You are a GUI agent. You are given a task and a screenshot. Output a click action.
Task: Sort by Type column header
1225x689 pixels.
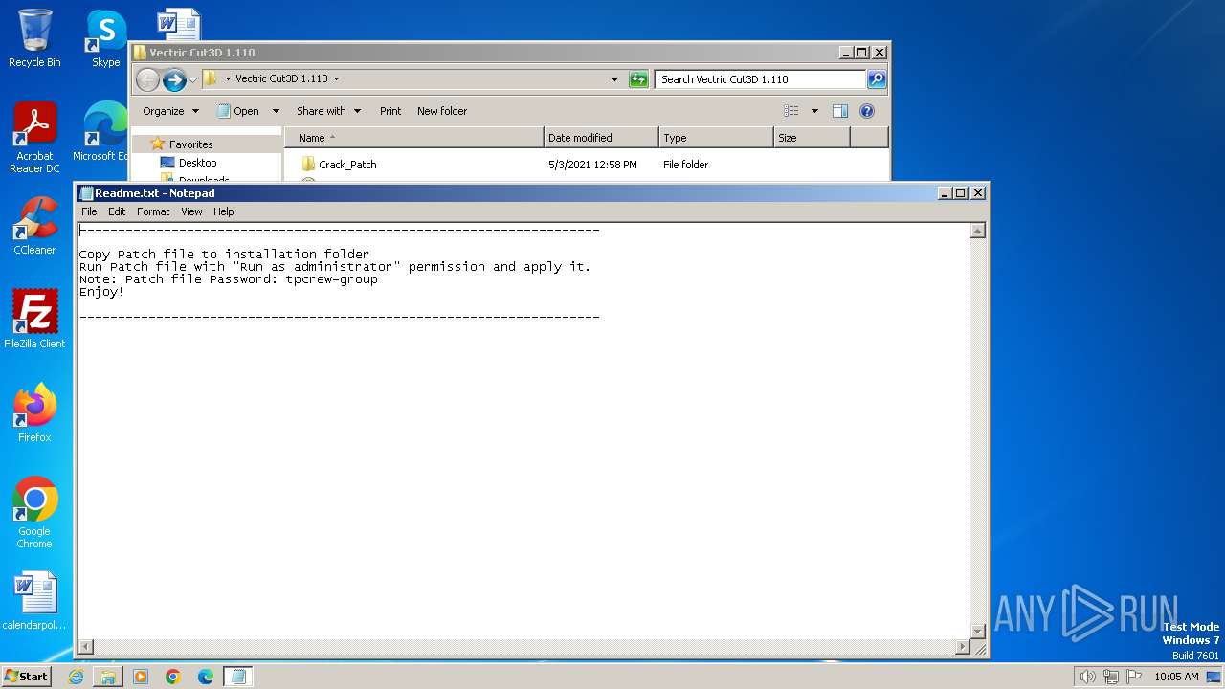click(x=716, y=138)
